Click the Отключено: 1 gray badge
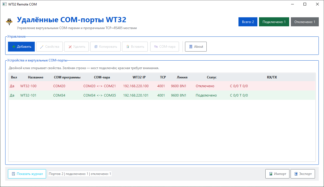 tap(305, 22)
